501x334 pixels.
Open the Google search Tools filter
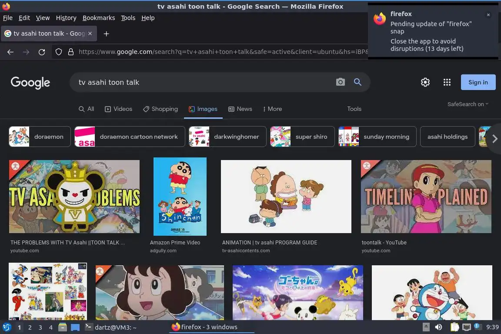coord(354,109)
